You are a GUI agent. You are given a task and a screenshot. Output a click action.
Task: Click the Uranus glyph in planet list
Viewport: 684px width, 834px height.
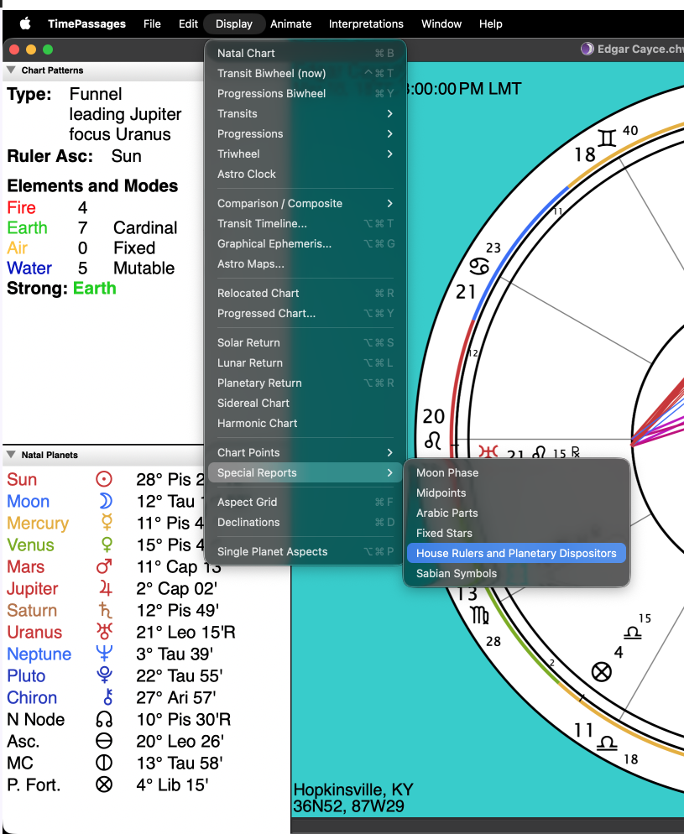104,632
